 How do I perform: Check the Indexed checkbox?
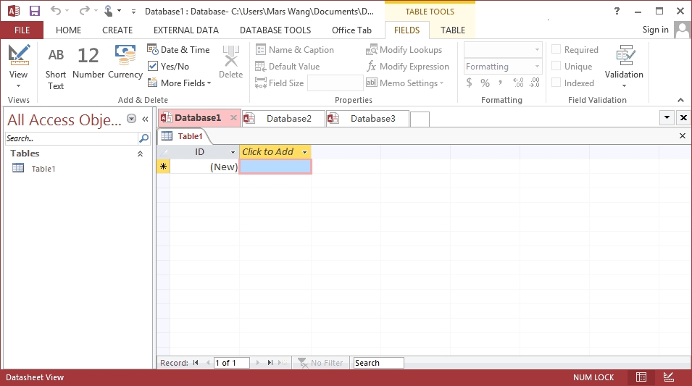pyautogui.click(x=556, y=83)
